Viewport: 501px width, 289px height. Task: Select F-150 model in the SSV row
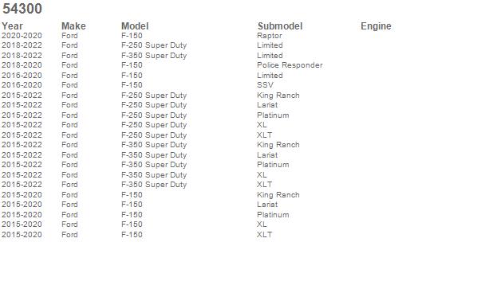[x=132, y=85]
